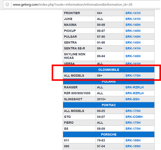The height and width of the screenshot is (150, 161).
Task: Open SRK-189H link in 986 row
Action: (133, 146)
